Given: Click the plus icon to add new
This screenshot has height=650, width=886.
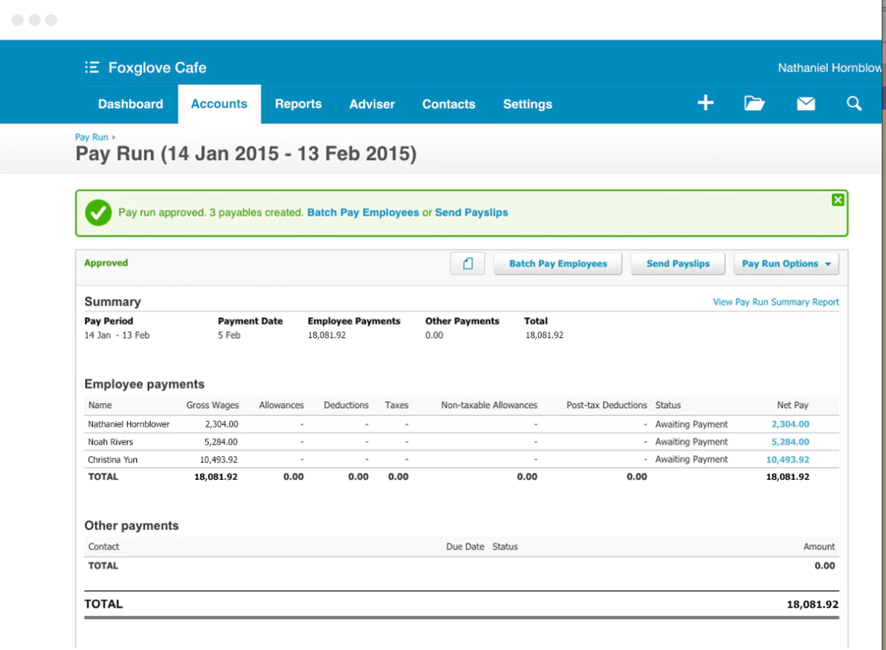Looking at the screenshot, I should [x=705, y=104].
